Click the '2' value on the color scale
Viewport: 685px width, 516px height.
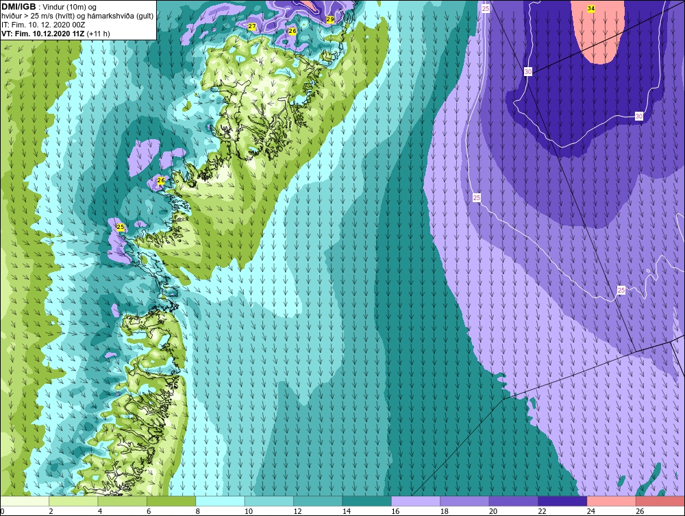51,511
